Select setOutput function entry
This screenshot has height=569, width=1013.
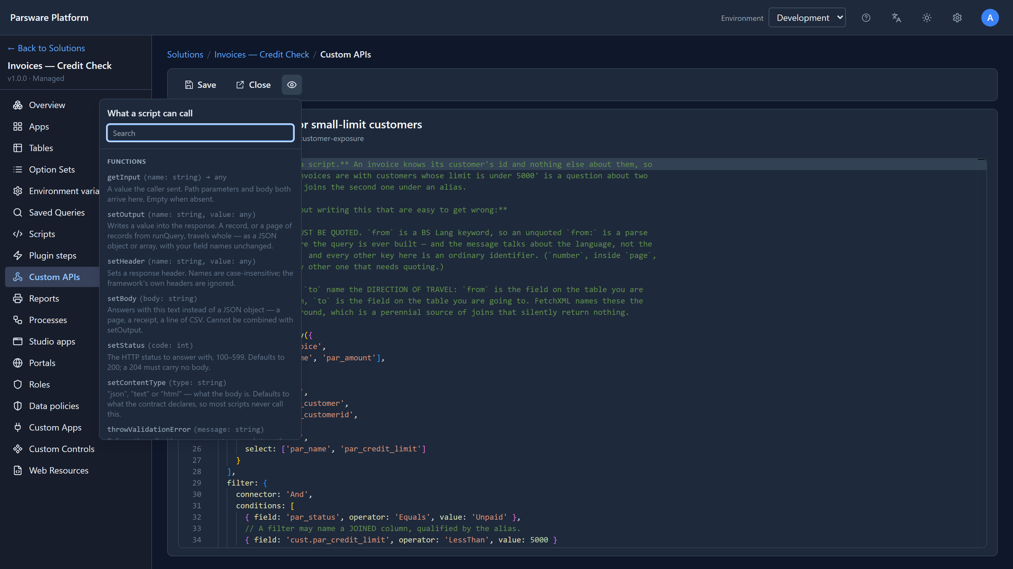click(x=200, y=230)
